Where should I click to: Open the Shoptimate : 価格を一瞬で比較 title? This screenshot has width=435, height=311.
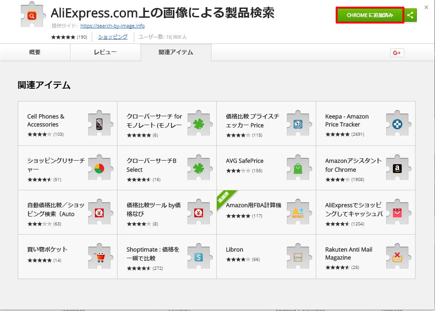click(153, 254)
